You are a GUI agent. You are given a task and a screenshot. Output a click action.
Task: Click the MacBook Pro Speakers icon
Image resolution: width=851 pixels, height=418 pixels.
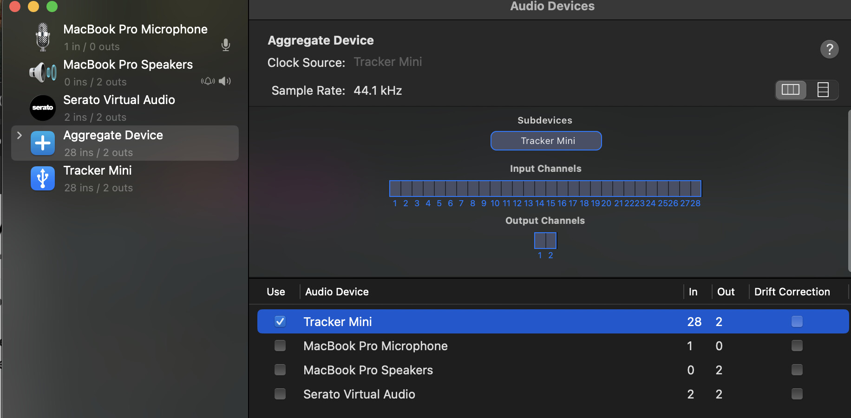tap(43, 72)
